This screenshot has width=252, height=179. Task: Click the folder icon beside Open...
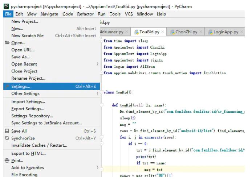(7, 43)
